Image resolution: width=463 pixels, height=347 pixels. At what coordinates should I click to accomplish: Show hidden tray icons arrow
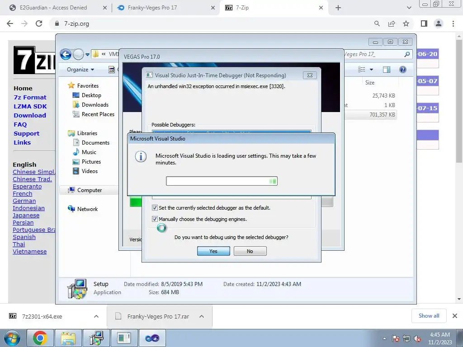(384, 338)
